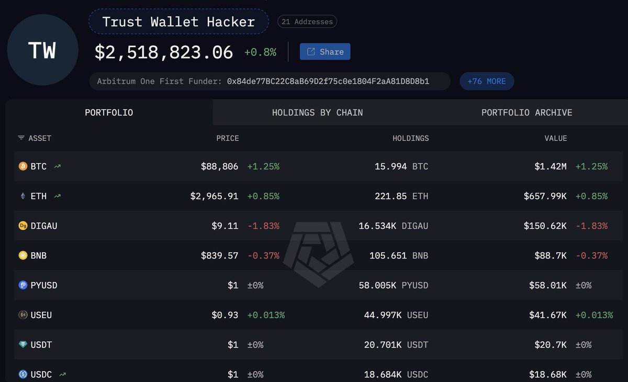Image resolution: width=628 pixels, height=382 pixels.
Task: Click the trend chart icon beside BTC
Action: tap(57, 166)
